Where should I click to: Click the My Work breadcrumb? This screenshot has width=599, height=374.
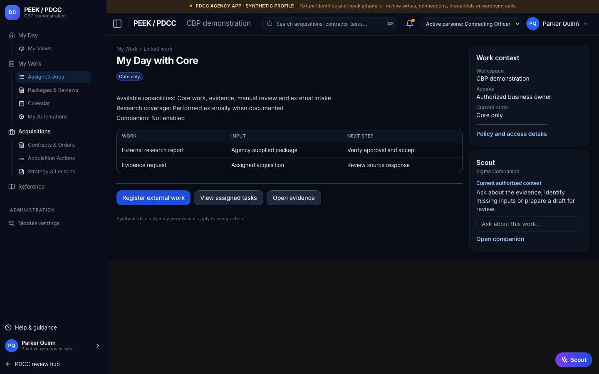click(127, 49)
